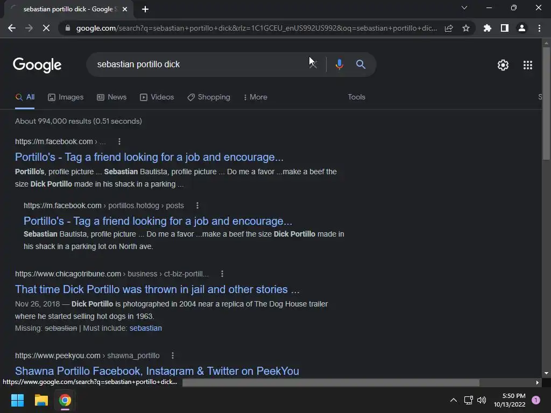Expand the More search categories menu

point(256,97)
